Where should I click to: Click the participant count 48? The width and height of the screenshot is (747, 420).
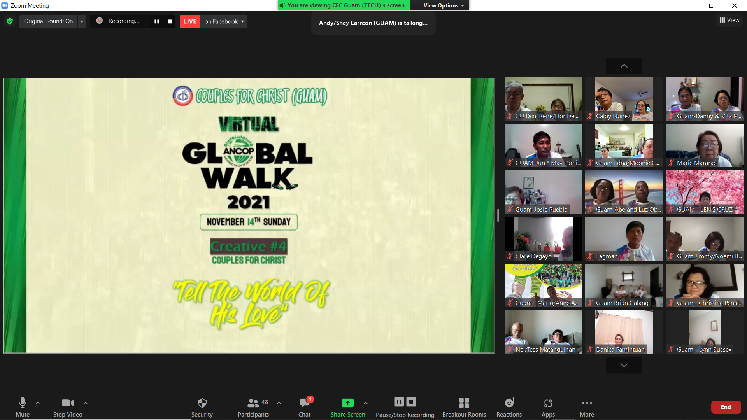(x=265, y=402)
